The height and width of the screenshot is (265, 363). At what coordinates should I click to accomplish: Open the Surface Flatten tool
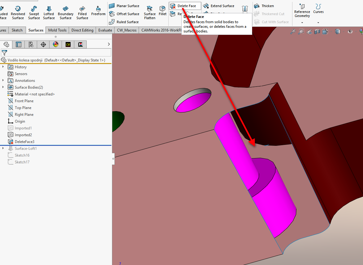click(x=150, y=12)
